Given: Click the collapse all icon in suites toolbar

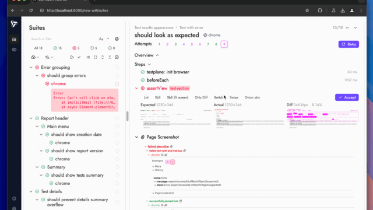Looking at the screenshot, I should point(110,57).
